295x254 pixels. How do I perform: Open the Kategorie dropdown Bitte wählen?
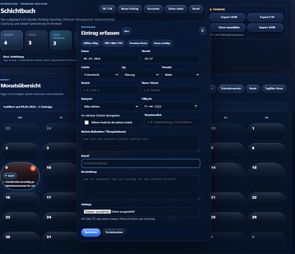[x=110, y=107]
